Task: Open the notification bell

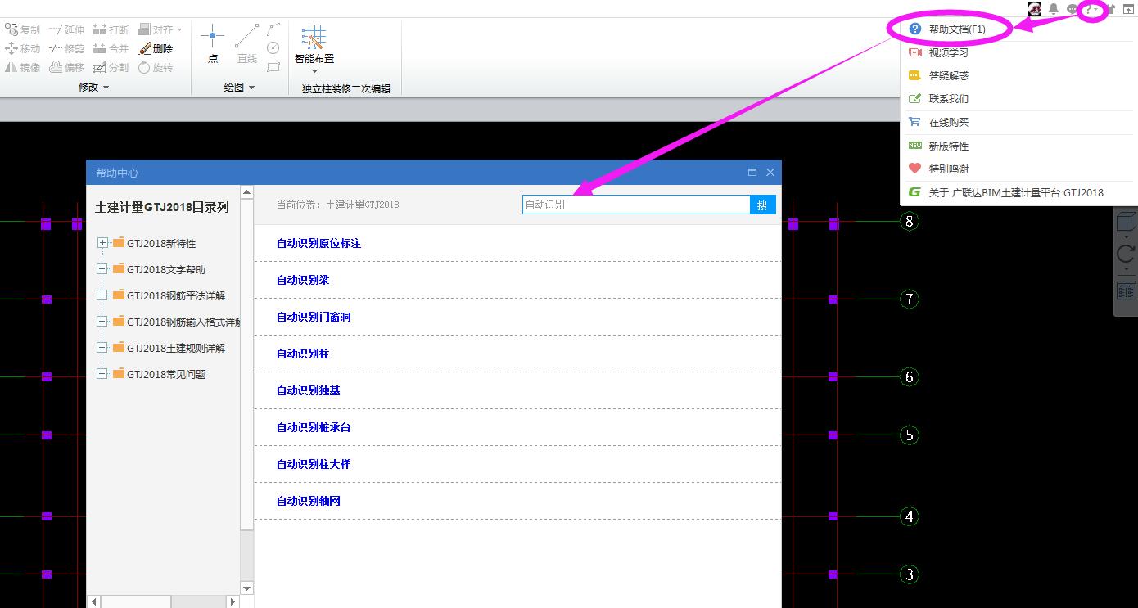Action: coord(1054,9)
